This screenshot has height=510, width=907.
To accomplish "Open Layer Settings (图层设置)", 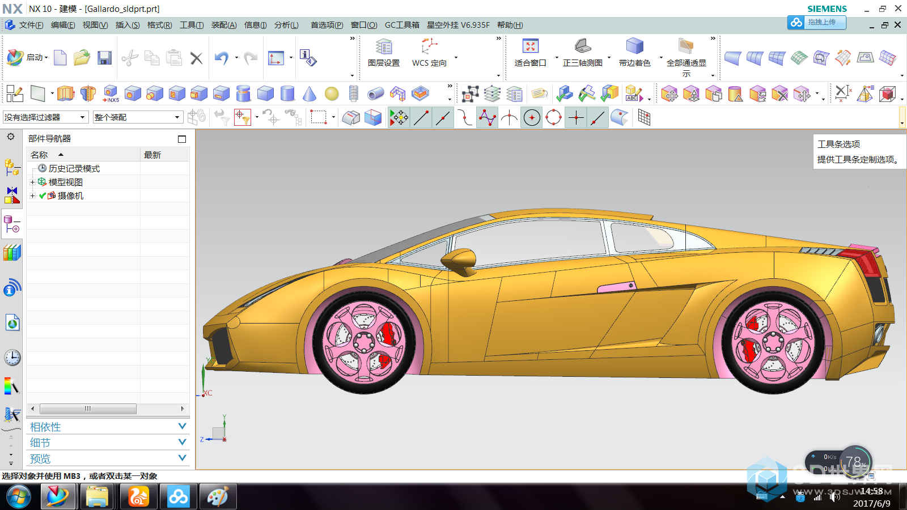I will coord(384,53).
